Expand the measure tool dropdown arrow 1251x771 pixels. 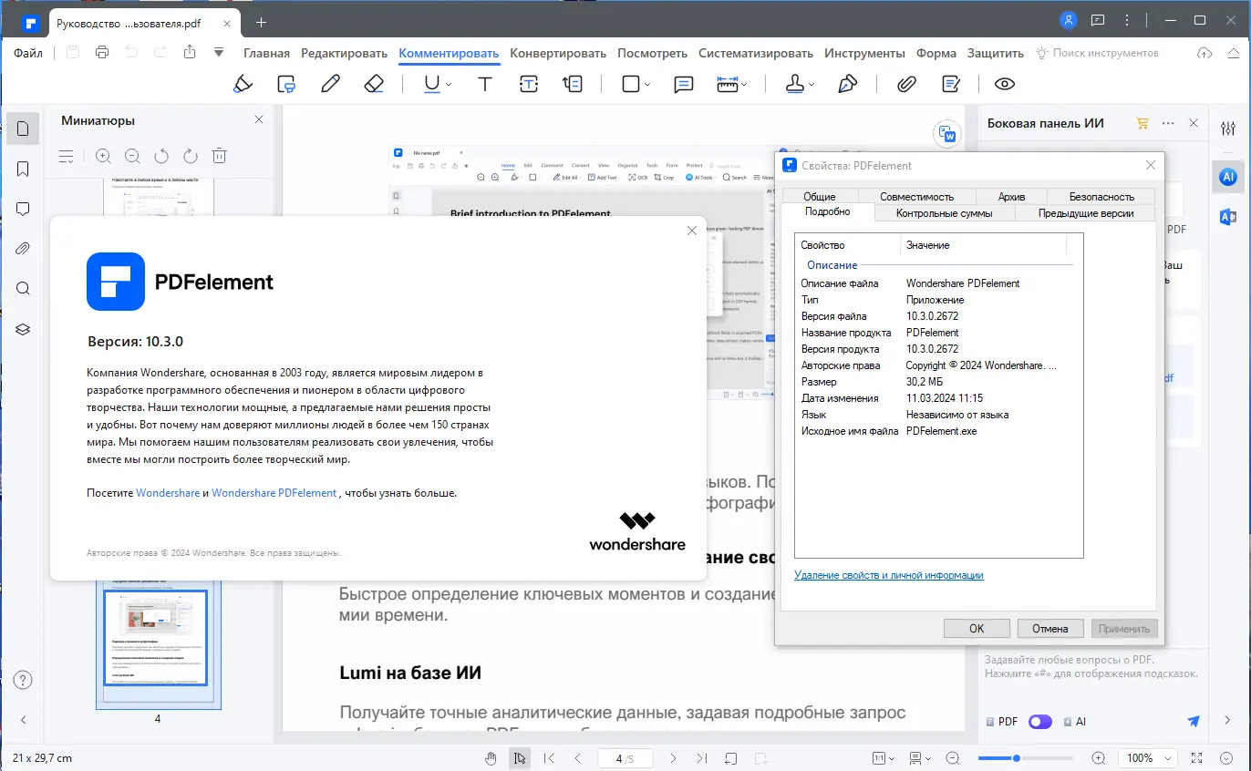tap(744, 85)
